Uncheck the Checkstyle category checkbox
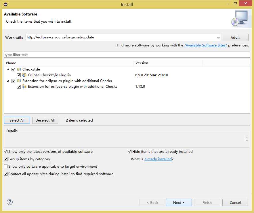Viewport: 254px width, 213px height. point(13,69)
